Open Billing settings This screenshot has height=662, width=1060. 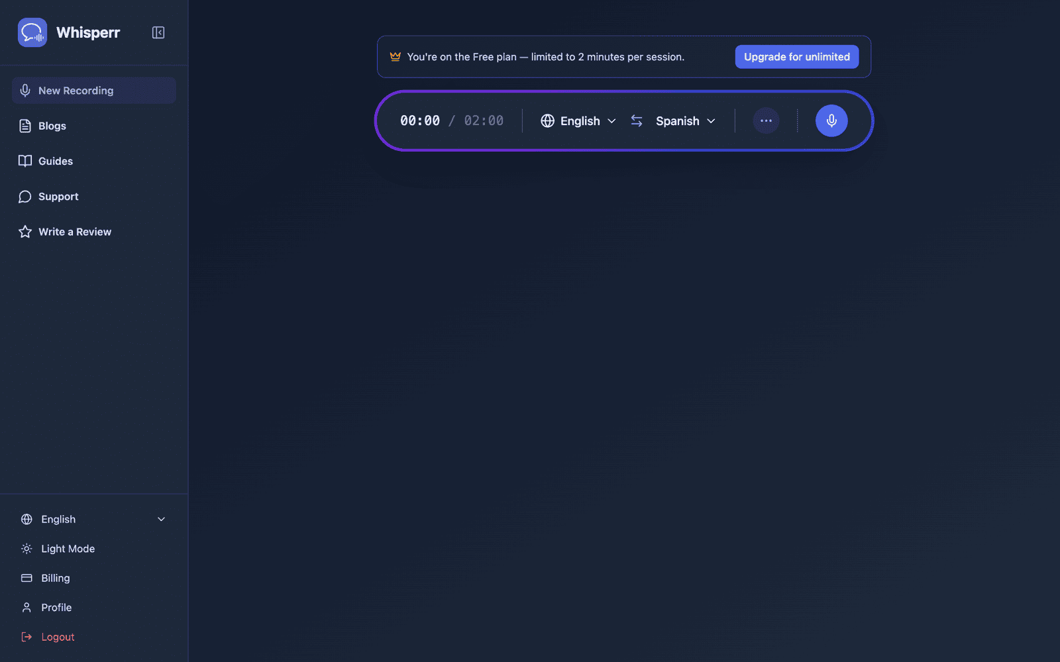(93, 578)
